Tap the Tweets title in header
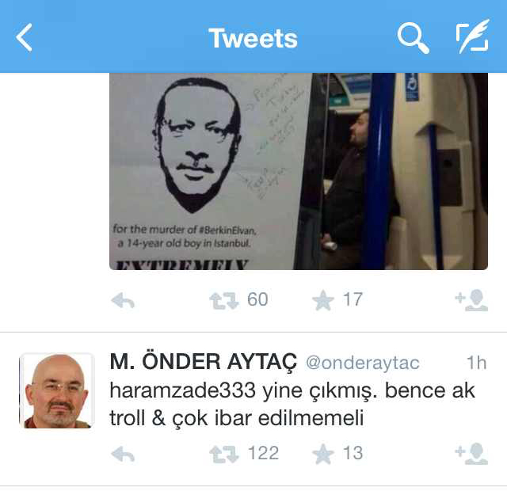 pyautogui.click(x=253, y=39)
